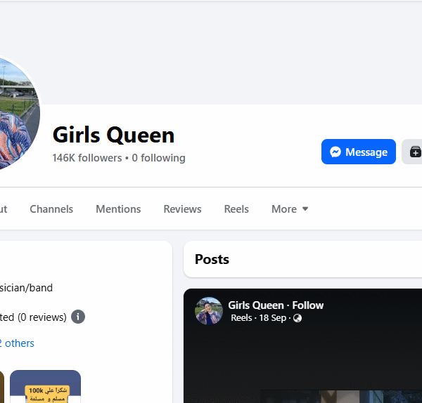The width and height of the screenshot is (422, 403).
Task: Expand the More tab dropdown
Action: (290, 209)
